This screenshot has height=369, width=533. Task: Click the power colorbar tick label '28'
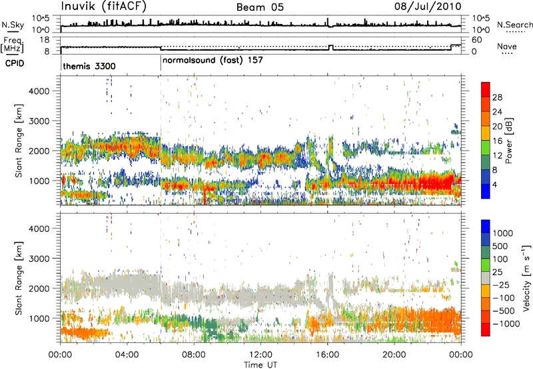[497, 97]
